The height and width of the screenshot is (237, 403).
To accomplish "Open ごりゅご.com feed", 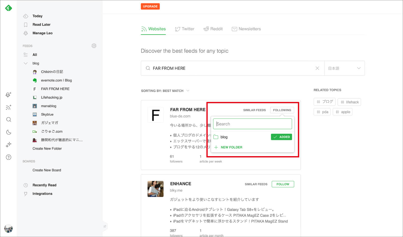I will click(52, 131).
